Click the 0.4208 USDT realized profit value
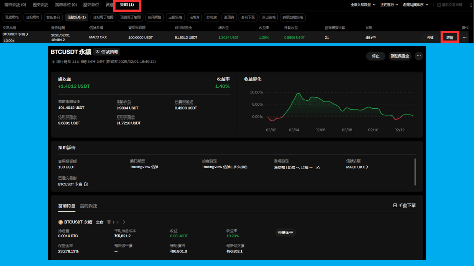Viewport: 474px width, 266px height. [186, 108]
